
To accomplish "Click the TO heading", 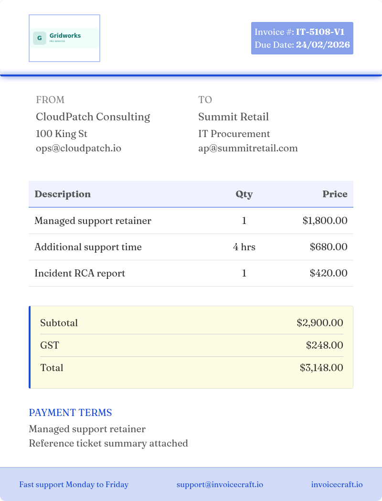I will pos(205,100).
